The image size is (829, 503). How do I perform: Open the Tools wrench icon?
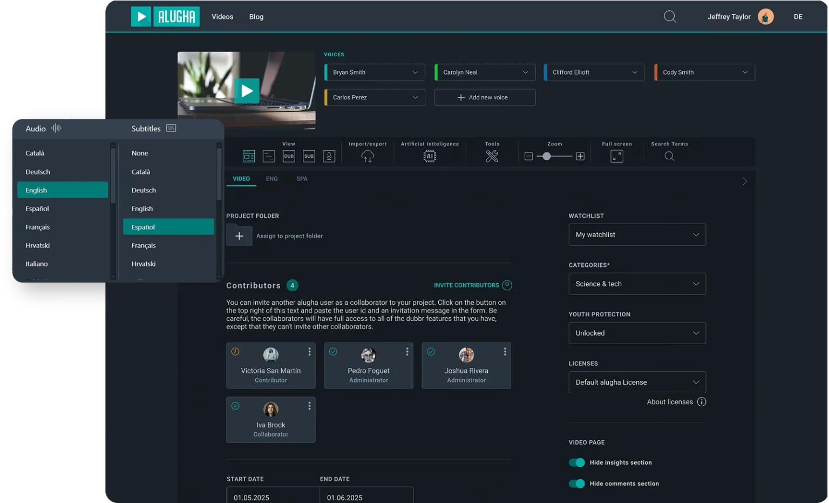[x=492, y=156]
